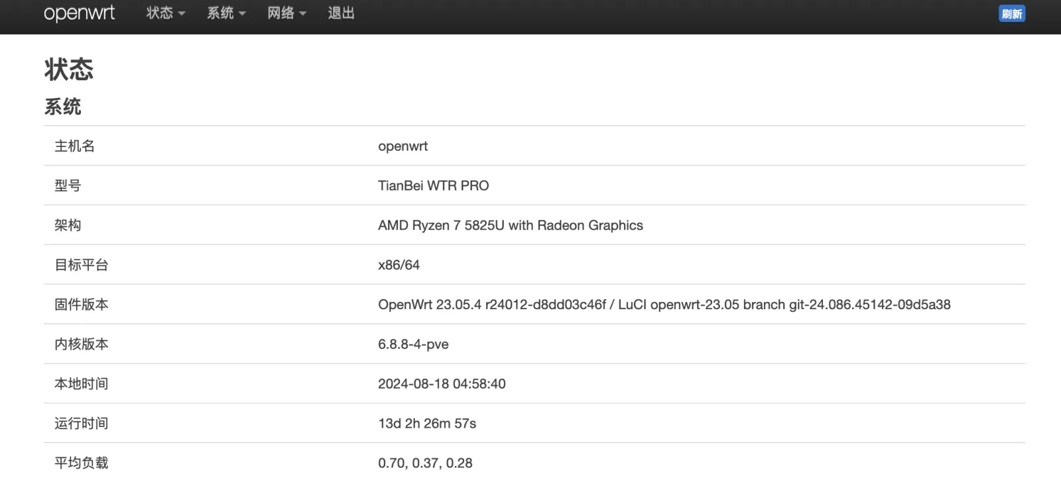Click the x86/64 target platform value
This screenshot has width=1061, height=488.
399,265
